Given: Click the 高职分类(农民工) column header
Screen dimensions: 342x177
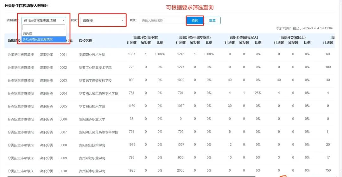Looking at the screenshot, I should point(293,38).
